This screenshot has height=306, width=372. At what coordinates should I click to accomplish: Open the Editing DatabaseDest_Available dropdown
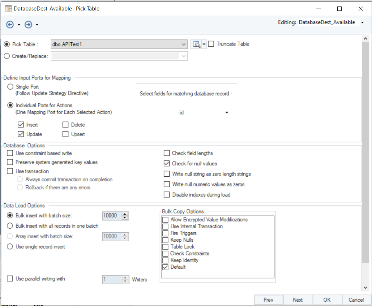pyautogui.click(x=362, y=22)
